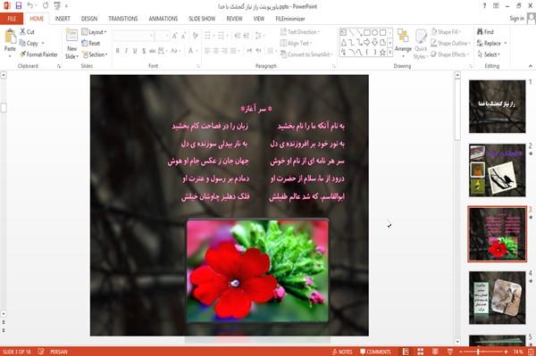This screenshot has height=356, width=536.
Task: Open Shape Fill options
Action: (x=446, y=32)
